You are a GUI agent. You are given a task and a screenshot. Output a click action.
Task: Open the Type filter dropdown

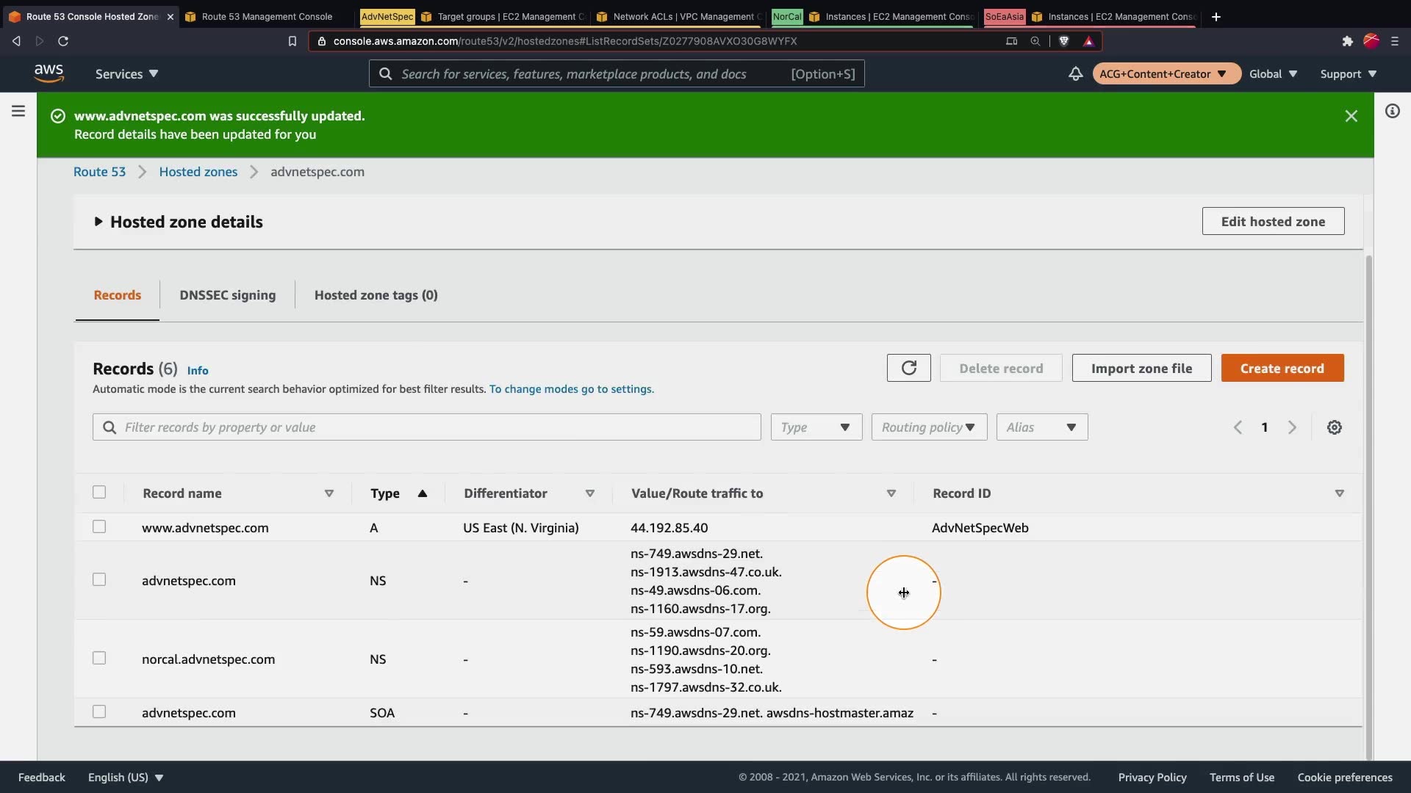point(816,427)
